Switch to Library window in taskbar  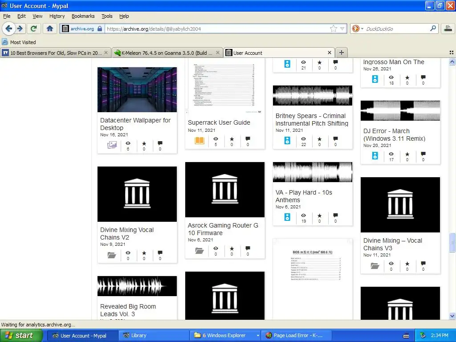154,336
